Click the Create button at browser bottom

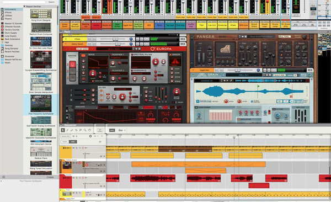point(50,177)
